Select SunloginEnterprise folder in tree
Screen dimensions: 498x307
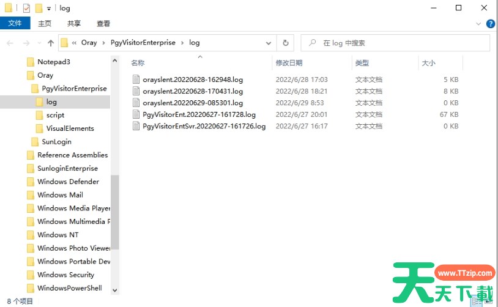[x=67, y=168]
